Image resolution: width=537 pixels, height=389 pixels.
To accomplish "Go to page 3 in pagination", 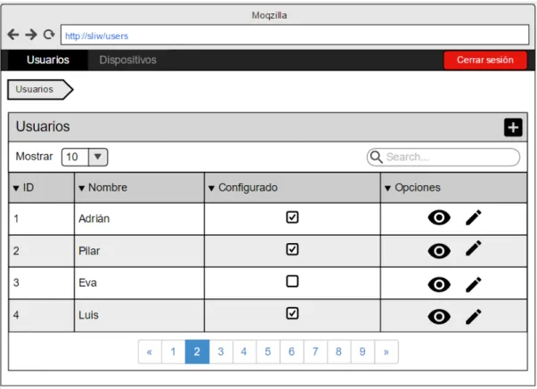I will point(221,352).
